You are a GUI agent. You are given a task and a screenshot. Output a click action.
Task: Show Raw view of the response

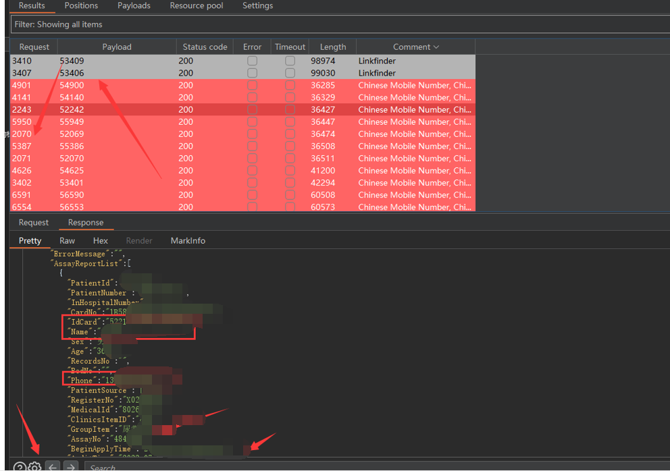pos(67,241)
